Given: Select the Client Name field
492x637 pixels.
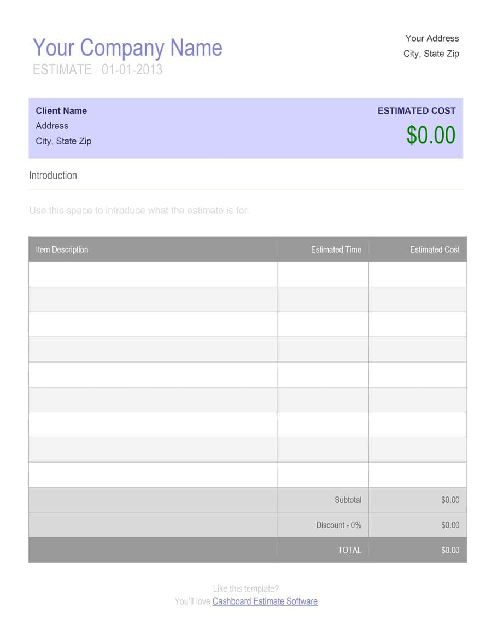Looking at the screenshot, I should 61,110.
